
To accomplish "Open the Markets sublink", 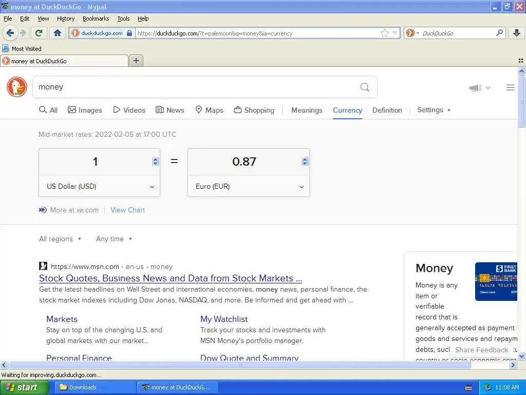I will (x=62, y=319).
